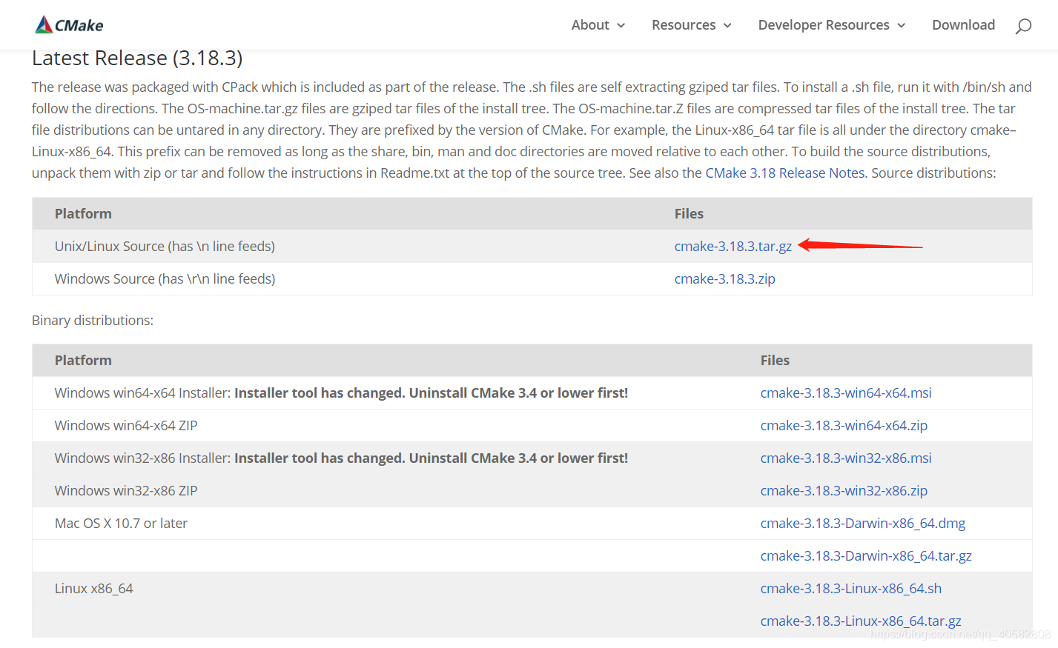Viewport: 1058px width, 648px height.
Task: Download cmake-3.18.3.zip Windows source
Action: point(724,278)
